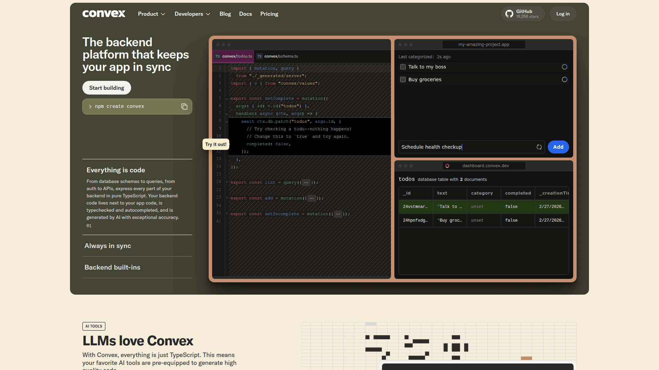Click the Schedule health checkup input field
Screen dimensions: 659x370
click(x=465, y=147)
